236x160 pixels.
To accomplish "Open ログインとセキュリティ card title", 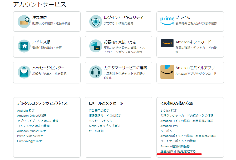I will [124, 17].
